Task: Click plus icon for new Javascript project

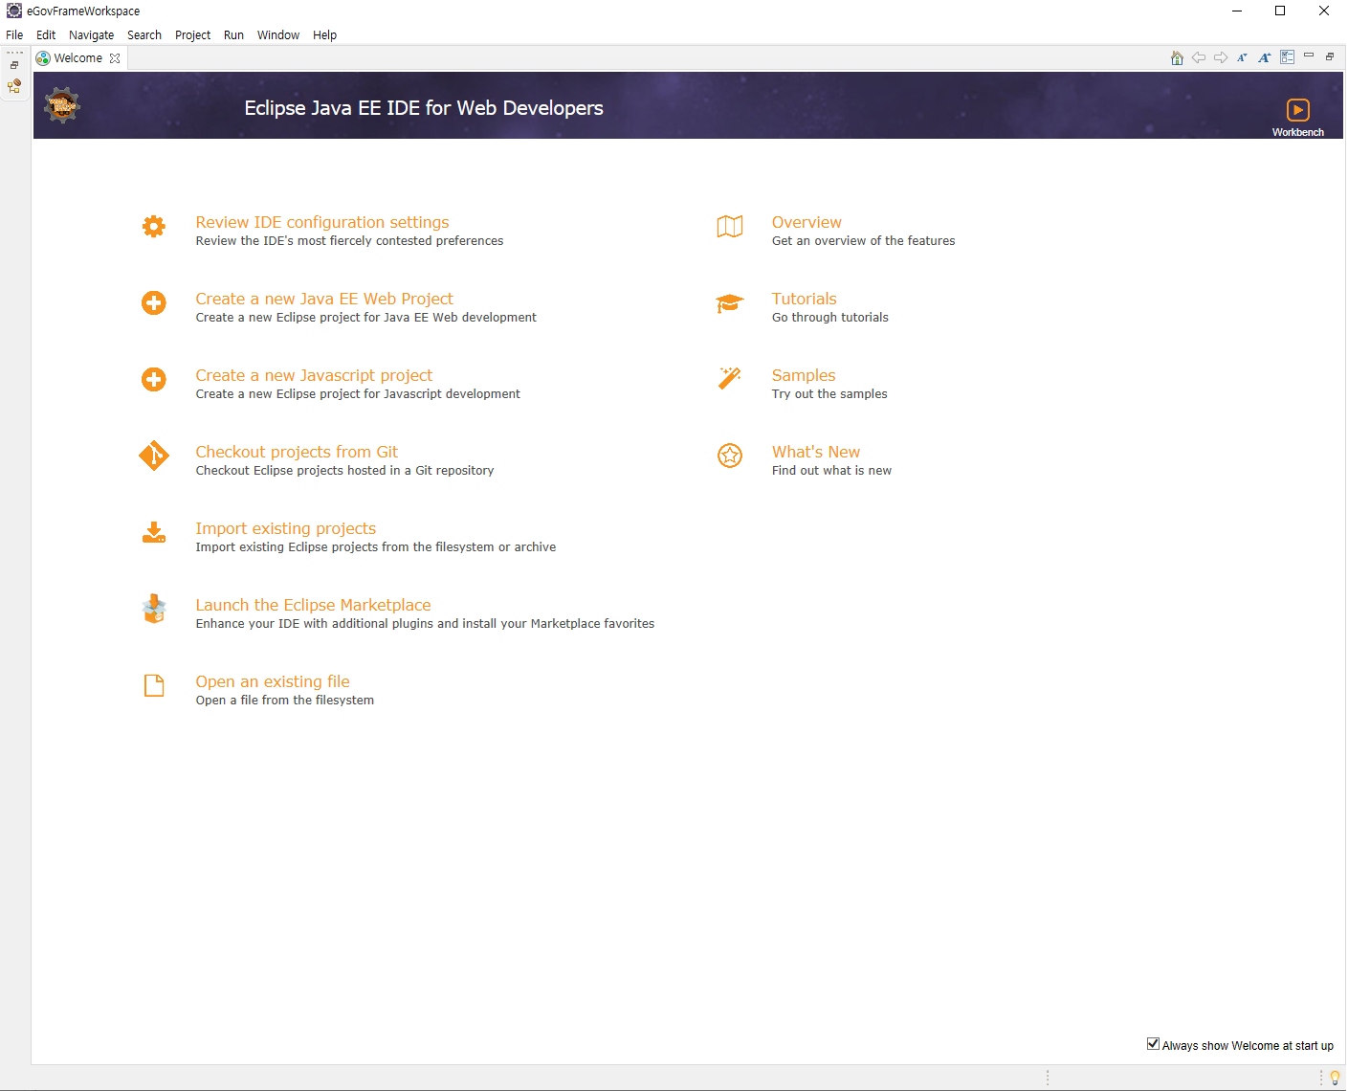Action: click(x=154, y=379)
